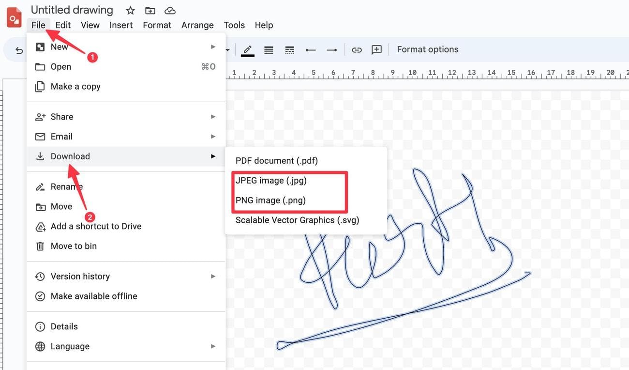
Task: Star the Untitled drawing document
Action: tap(130, 10)
